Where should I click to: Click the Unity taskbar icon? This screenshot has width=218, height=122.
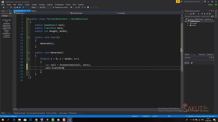coord(47,120)
